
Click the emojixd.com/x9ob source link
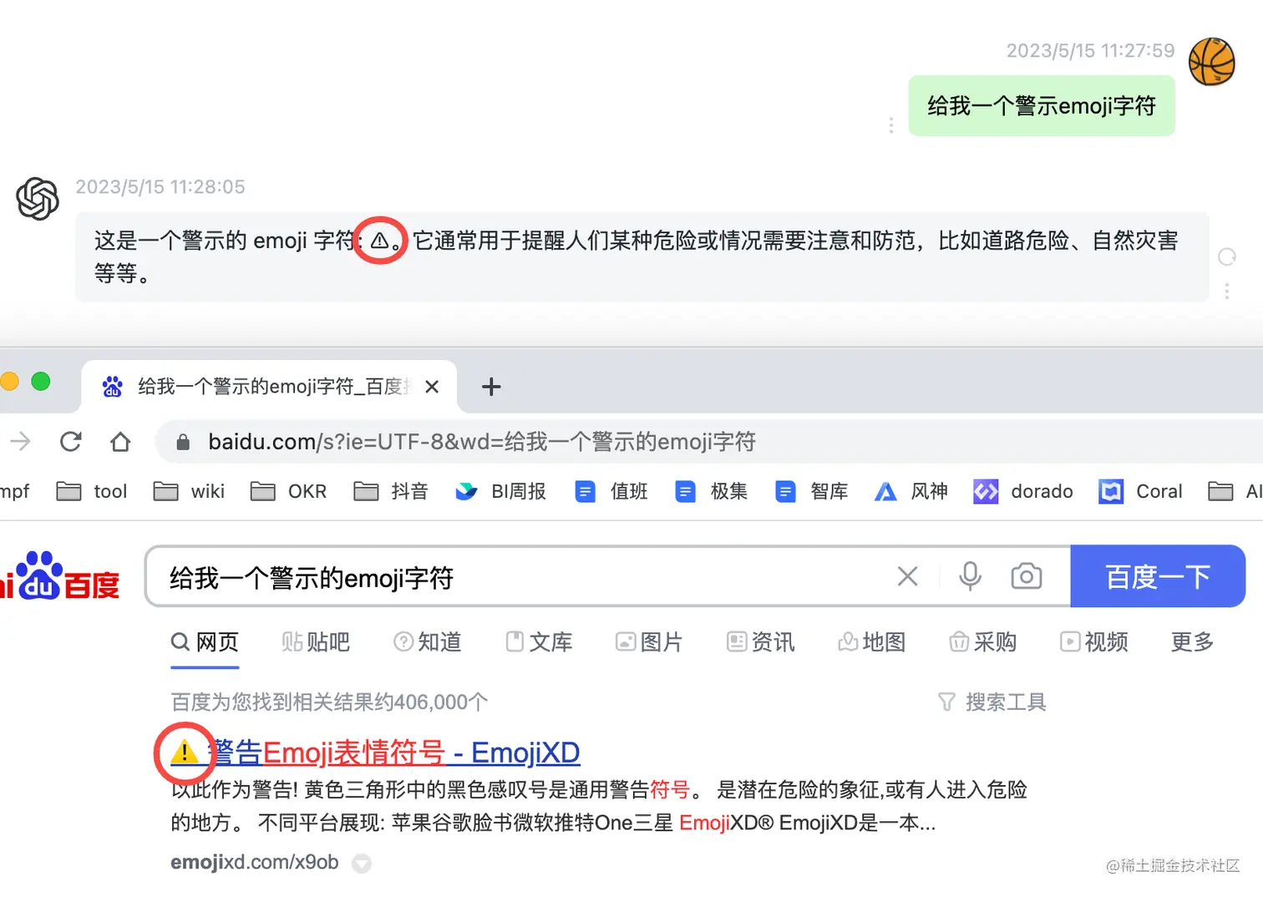tap(255, 863)
